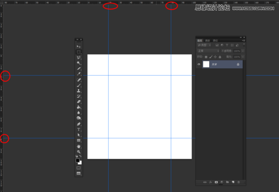The height and width of the screenshot is (192, 279).
Task: Select the Pen tool
Action: coord(78,124)
